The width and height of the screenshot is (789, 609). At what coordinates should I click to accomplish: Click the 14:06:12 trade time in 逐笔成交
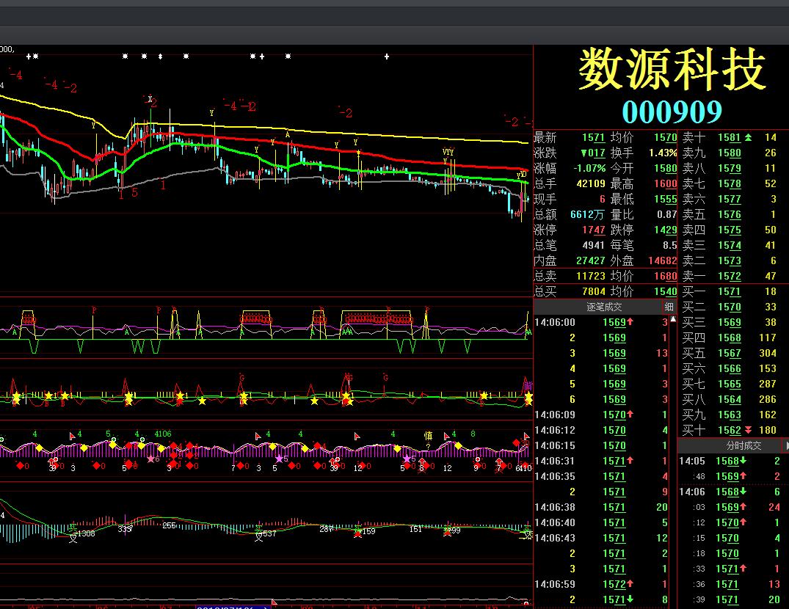(x=555, y=430)
